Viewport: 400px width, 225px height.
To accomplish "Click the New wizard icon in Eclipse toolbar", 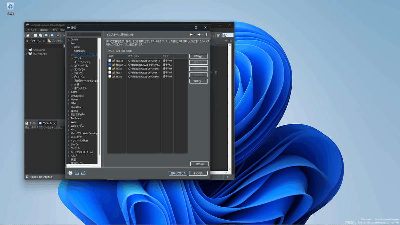I will pos(28,35).
